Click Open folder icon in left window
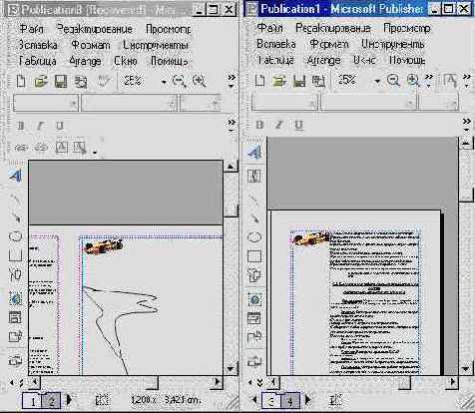 pos(41,82)
